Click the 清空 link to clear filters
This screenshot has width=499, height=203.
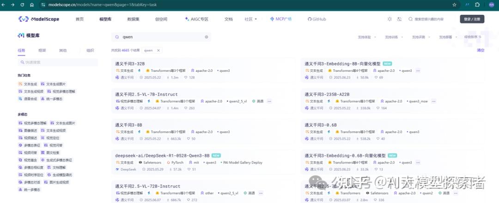pyautogui.click(x=481, y=50)
